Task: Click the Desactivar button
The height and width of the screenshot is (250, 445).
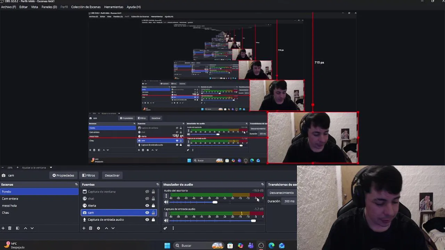Action: pyautogui.click(x=112, y=175)
